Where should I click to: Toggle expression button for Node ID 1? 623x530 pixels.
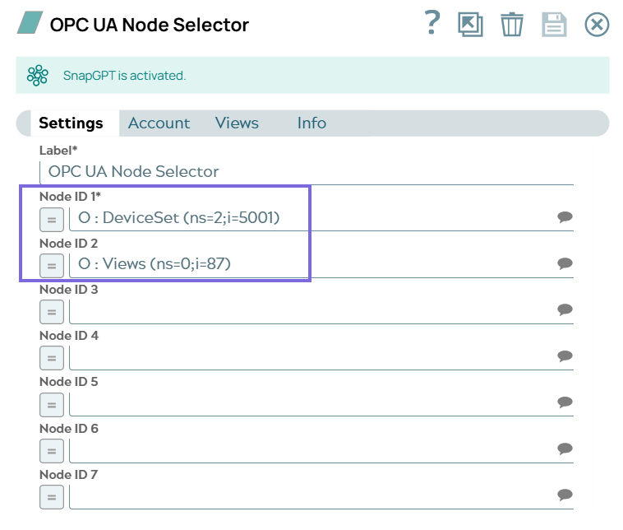pyautogui.click(x=52, y=220)
